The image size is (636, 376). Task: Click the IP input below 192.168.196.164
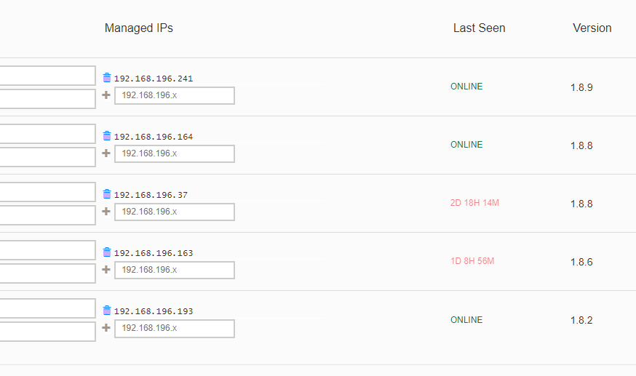coord(175,153)
